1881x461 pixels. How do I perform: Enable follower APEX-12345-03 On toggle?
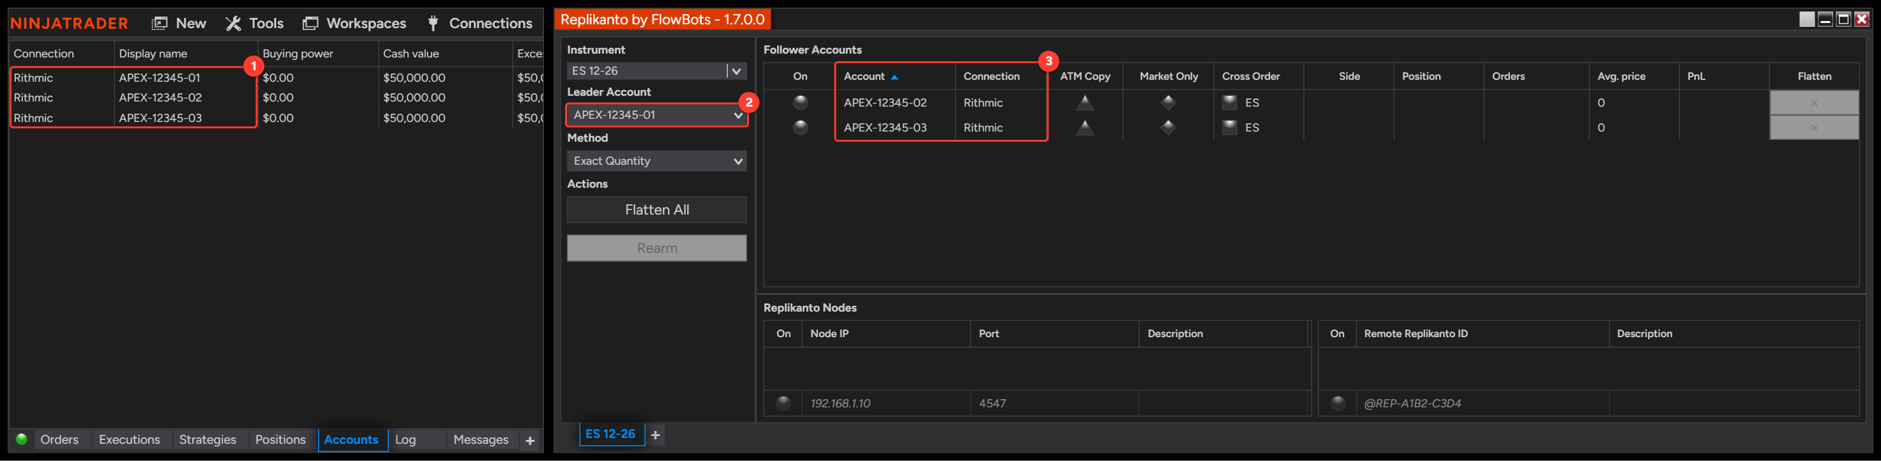coord(800,127)
